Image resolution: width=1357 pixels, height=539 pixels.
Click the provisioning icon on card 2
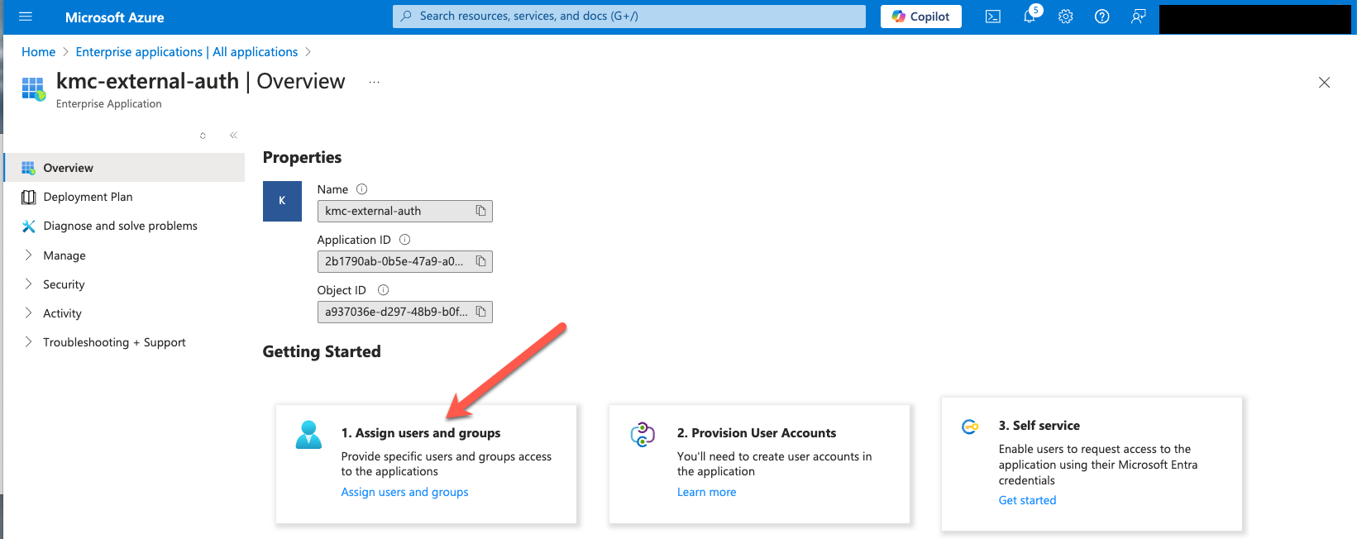click(643, 434)
